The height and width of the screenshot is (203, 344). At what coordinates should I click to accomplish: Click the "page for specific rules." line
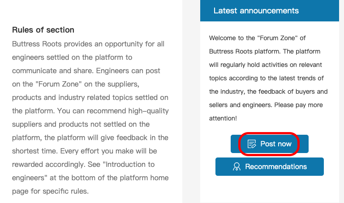point(50,191)
